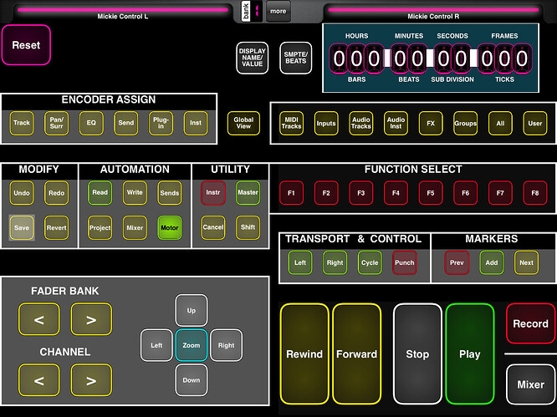Switch between SMPTE/Beats display
This screenshot has height=417, width=557.
[x=295, y=58]
